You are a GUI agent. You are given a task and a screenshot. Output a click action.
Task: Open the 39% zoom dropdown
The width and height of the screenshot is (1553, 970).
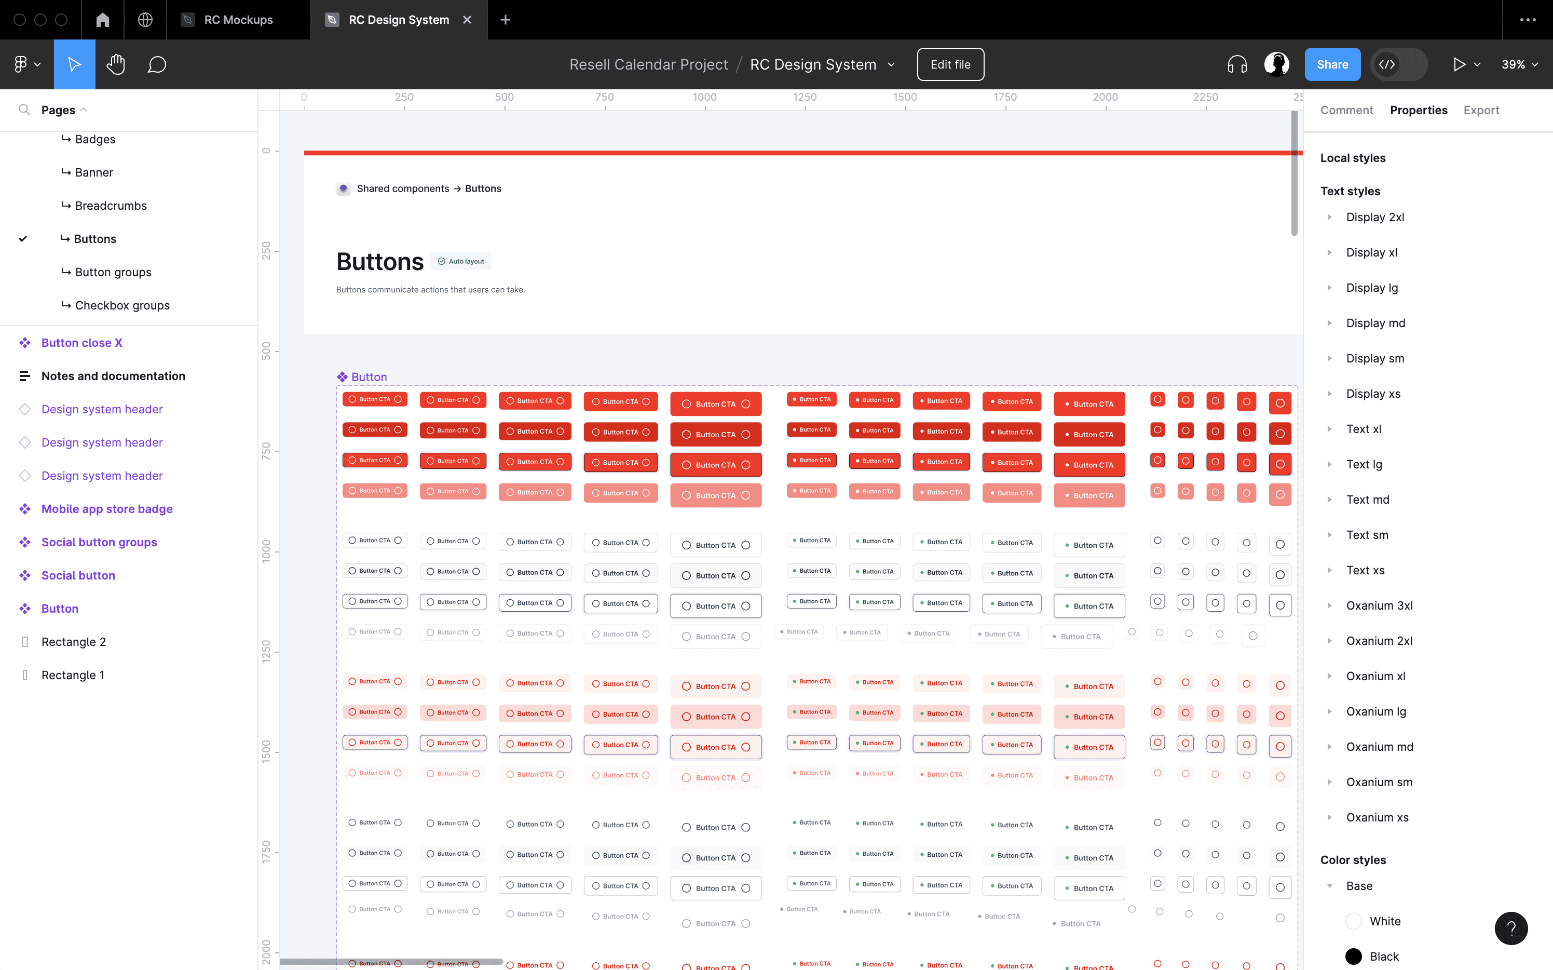(1519, 64)
